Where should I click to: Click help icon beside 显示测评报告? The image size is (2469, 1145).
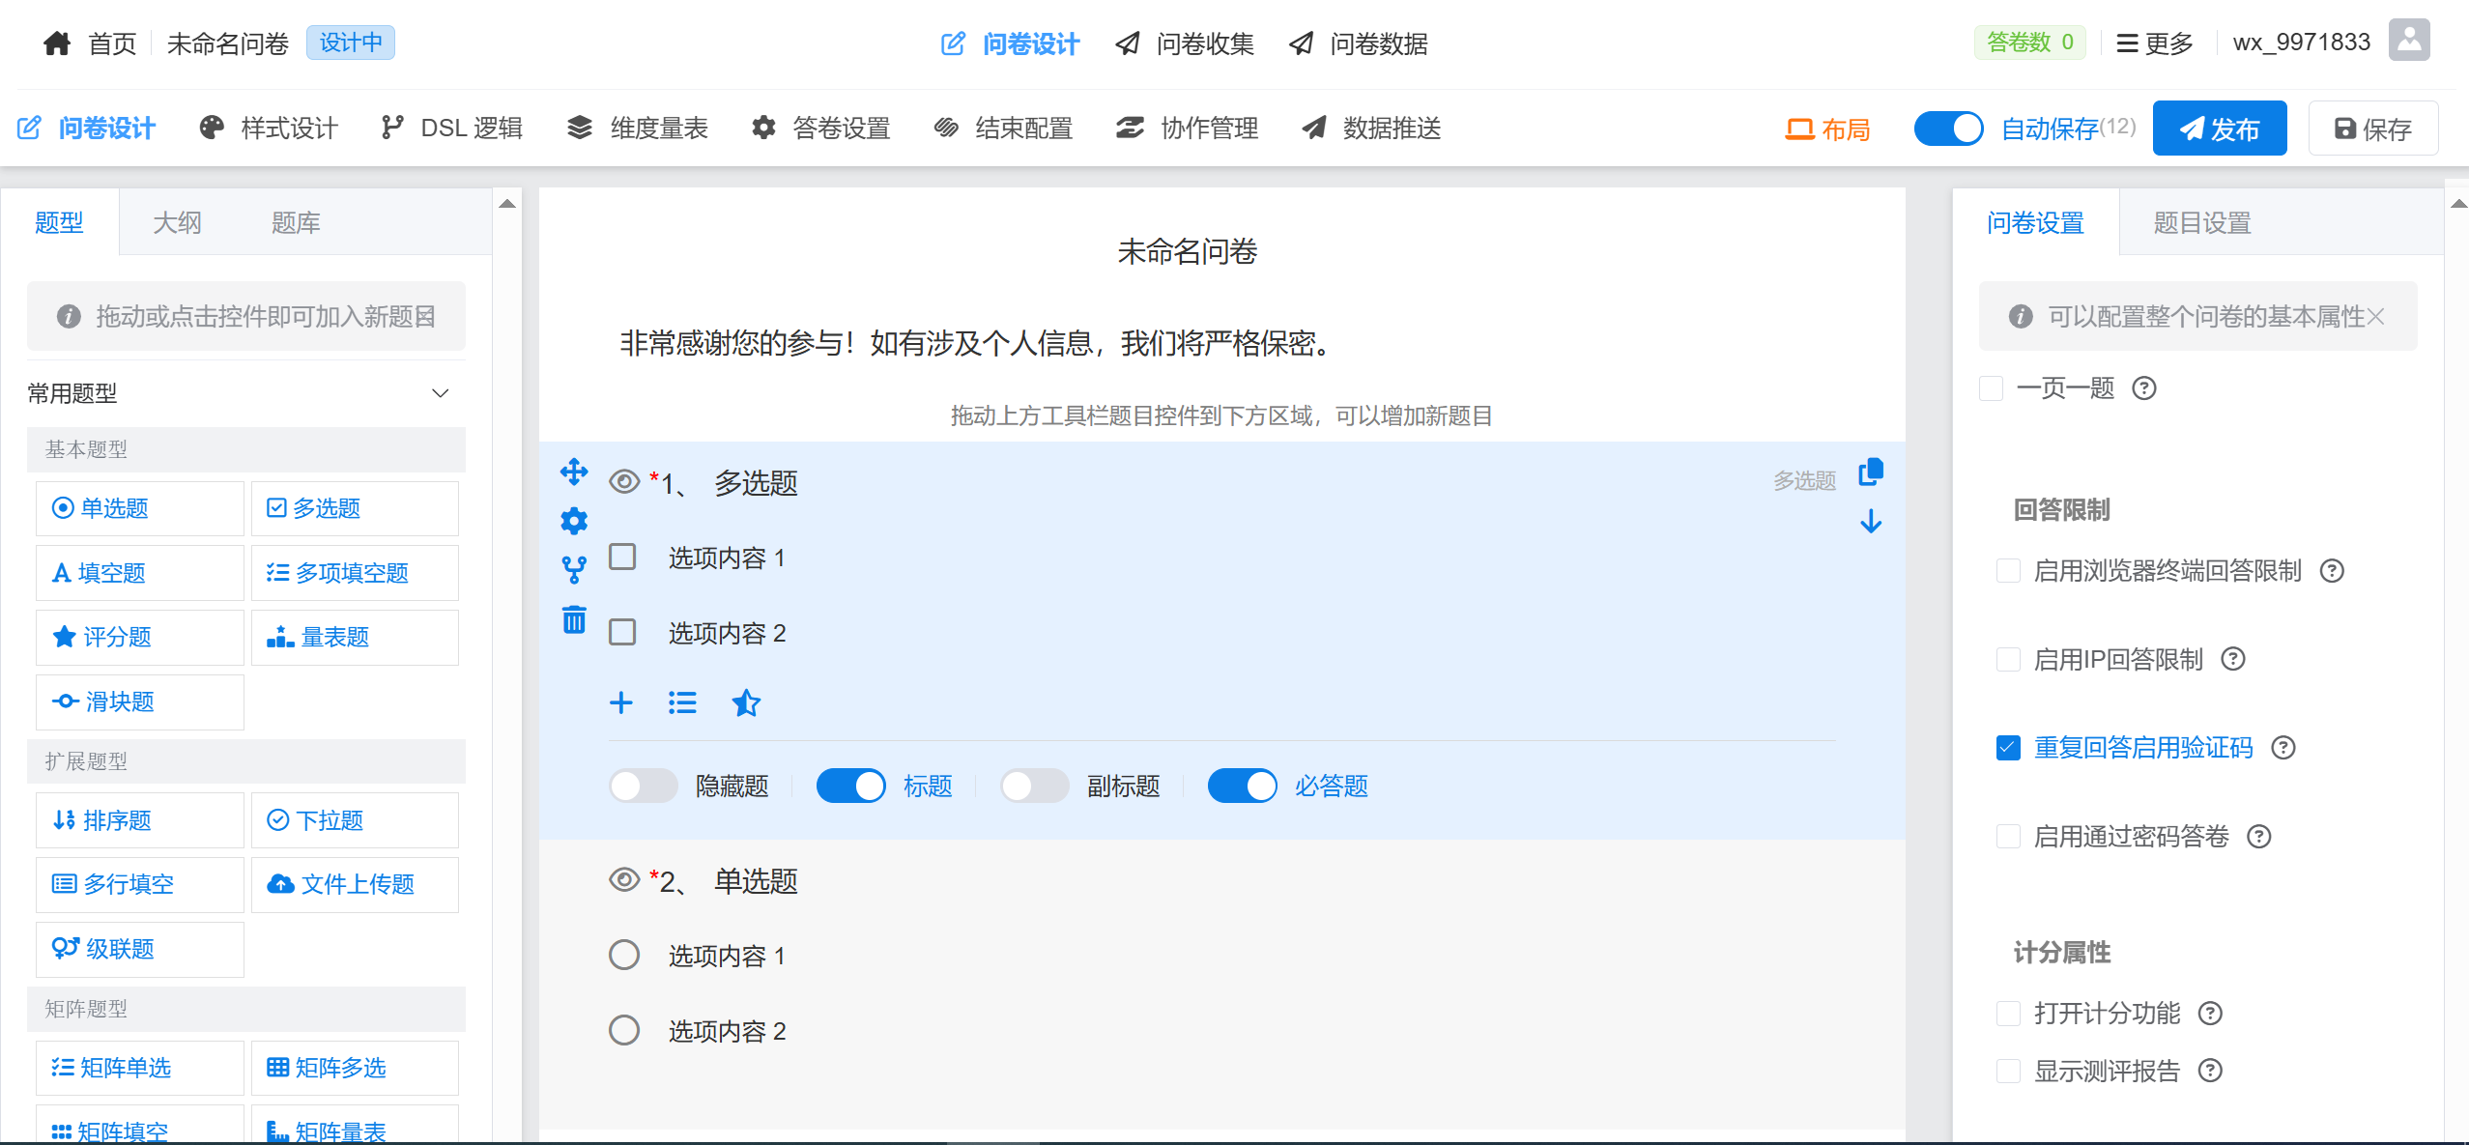point(2210,1071)
